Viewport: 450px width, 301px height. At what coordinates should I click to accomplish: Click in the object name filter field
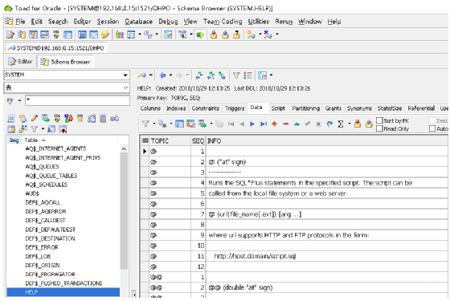point(77,100)
